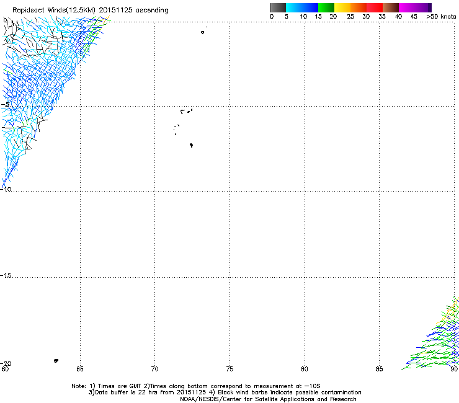This screenshot has height=403, width=459.
Task: Click the '80' longitude axis label
Action: (305, 369)
